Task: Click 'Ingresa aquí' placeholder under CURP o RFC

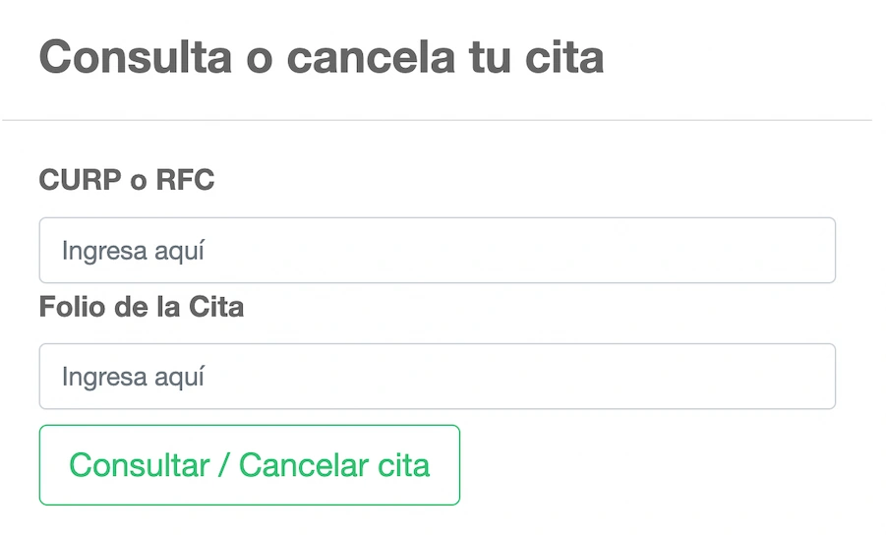Action: [133, 251]
